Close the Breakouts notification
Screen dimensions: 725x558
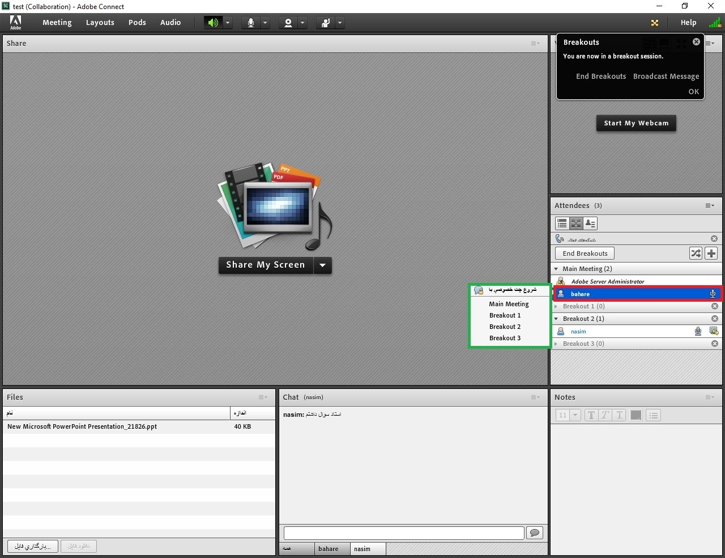(696, 41)
